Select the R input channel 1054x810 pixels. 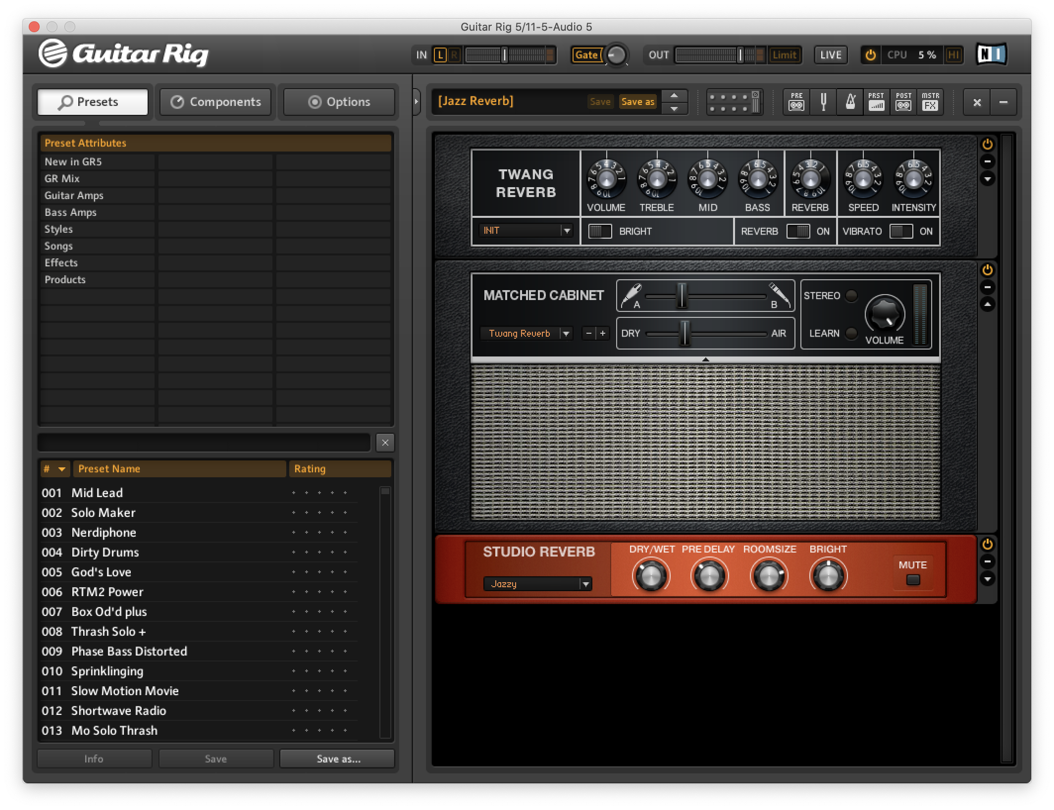(x=454, y=55)
